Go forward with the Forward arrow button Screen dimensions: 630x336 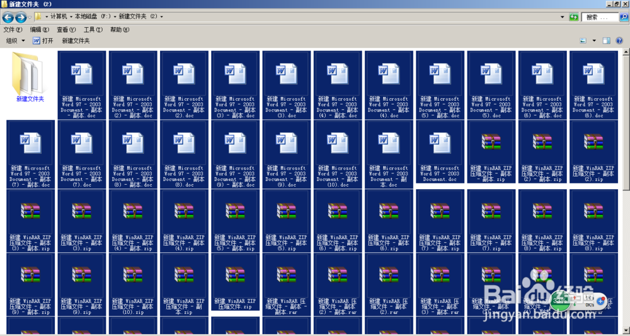point(21,17)
